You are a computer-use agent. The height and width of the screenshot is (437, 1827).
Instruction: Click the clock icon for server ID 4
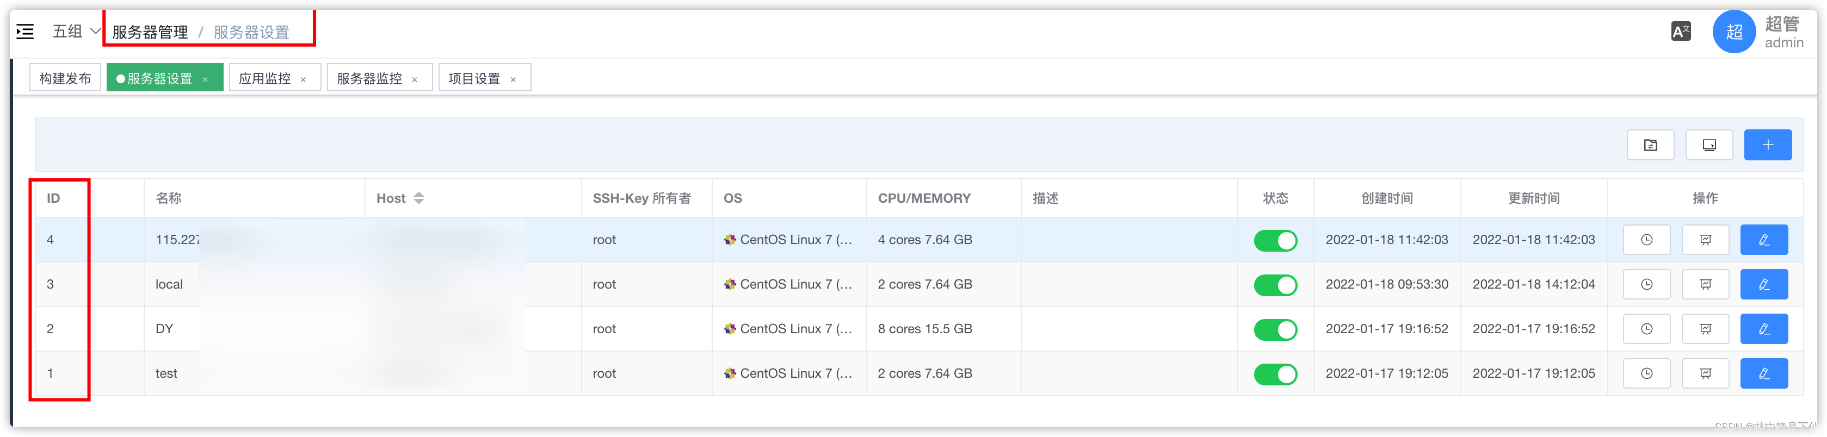[x=1646, y=240]
